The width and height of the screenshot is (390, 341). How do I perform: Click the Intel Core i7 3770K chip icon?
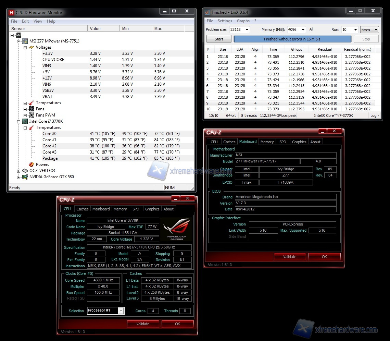pyautogui.click(x=25, y=121)
